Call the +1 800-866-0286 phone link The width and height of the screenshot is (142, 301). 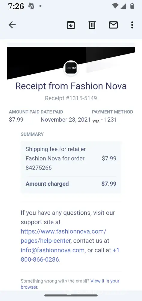(x=70, y=255)
